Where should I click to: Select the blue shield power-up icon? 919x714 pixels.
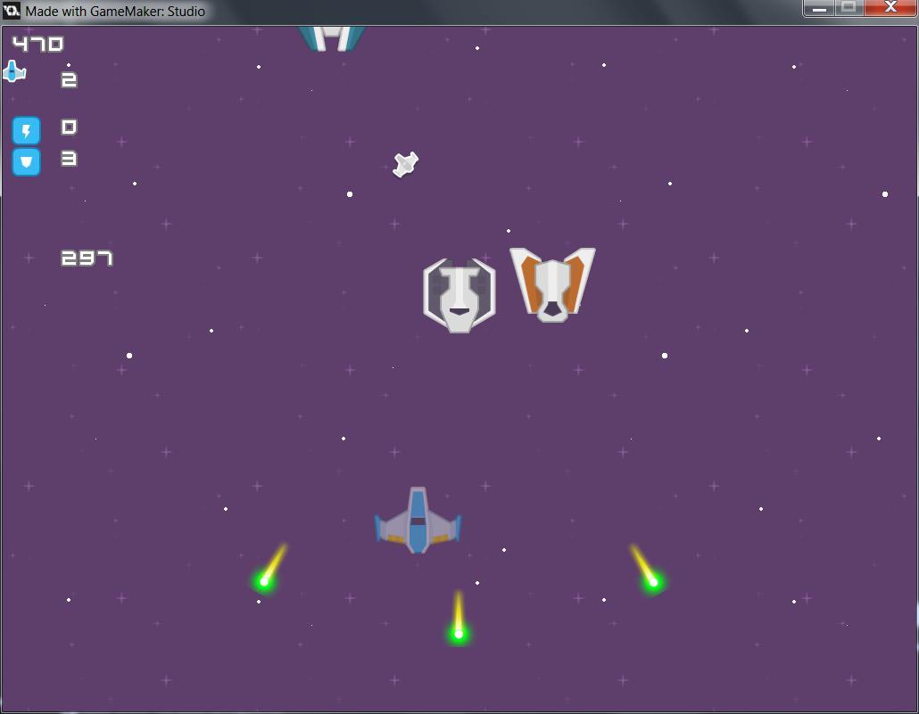[26, 161]
